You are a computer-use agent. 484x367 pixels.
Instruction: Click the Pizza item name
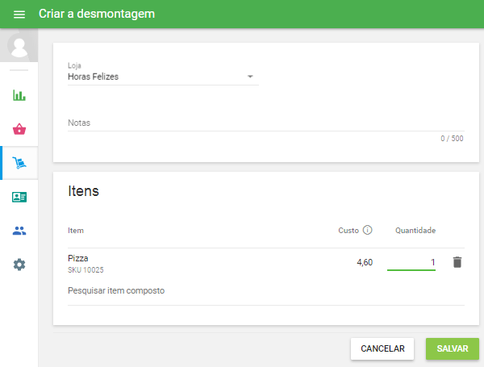(x=78, y=258)
